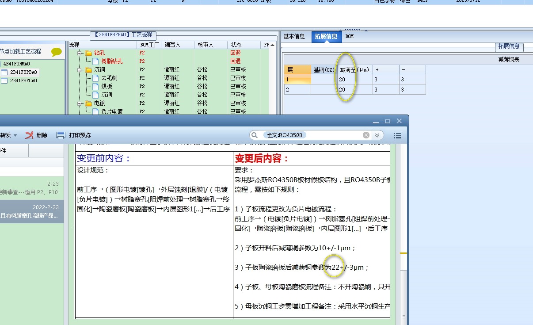
Task: Click the 转发 forward button
Action: pyautogui.click(x=5, y=135)
